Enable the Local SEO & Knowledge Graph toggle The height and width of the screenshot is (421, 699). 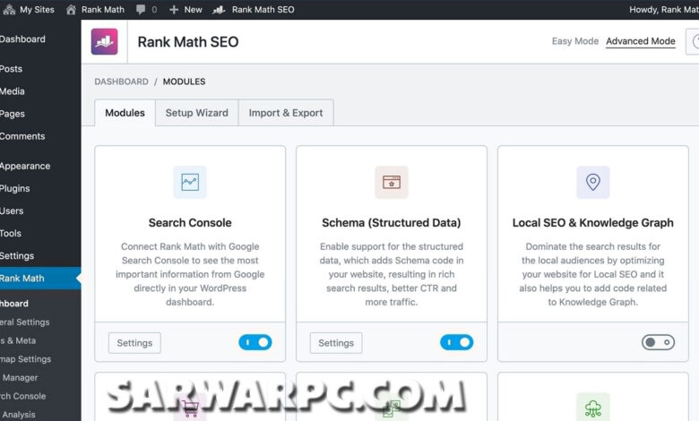tap(658, 342)
